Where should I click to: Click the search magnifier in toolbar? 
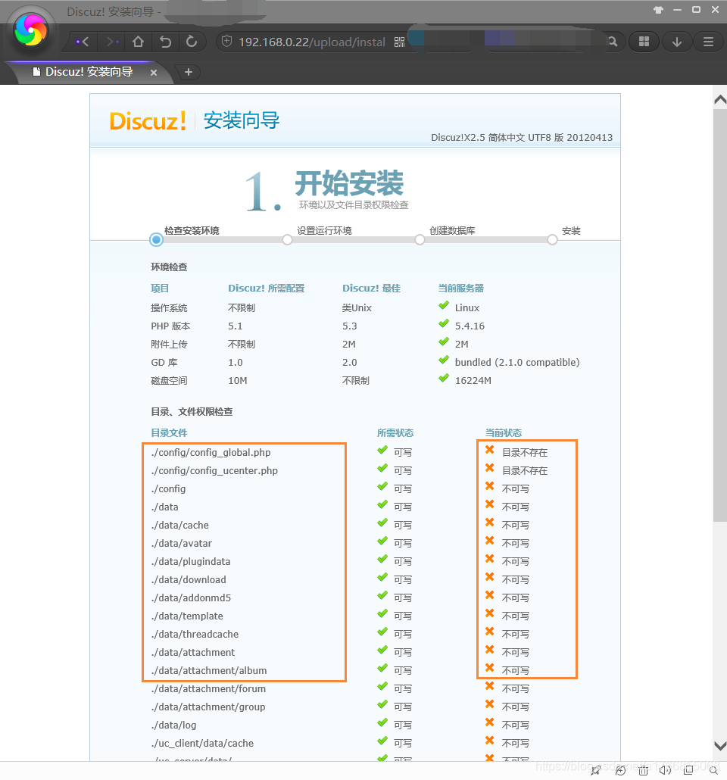pyautogui.click(x=613, y=42)
